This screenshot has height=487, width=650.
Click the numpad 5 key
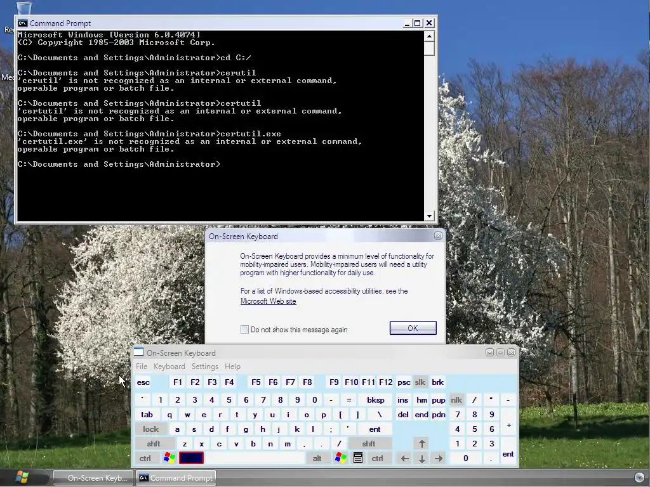474,429
